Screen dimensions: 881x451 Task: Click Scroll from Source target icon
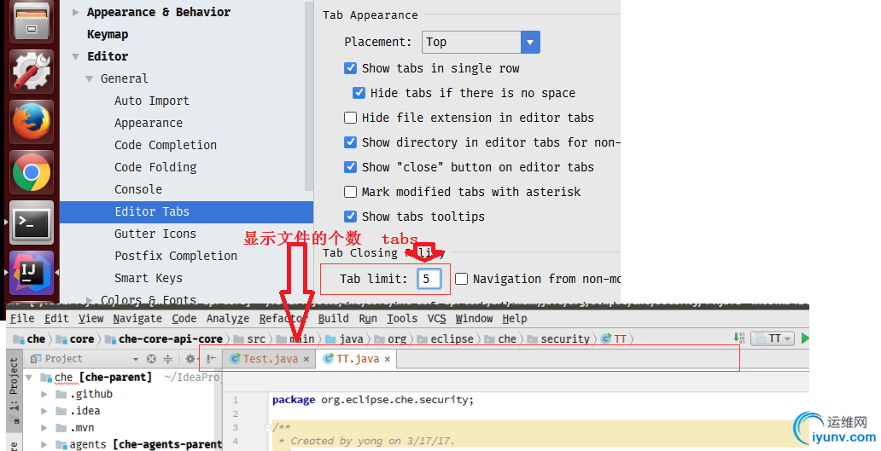[151, 358]
